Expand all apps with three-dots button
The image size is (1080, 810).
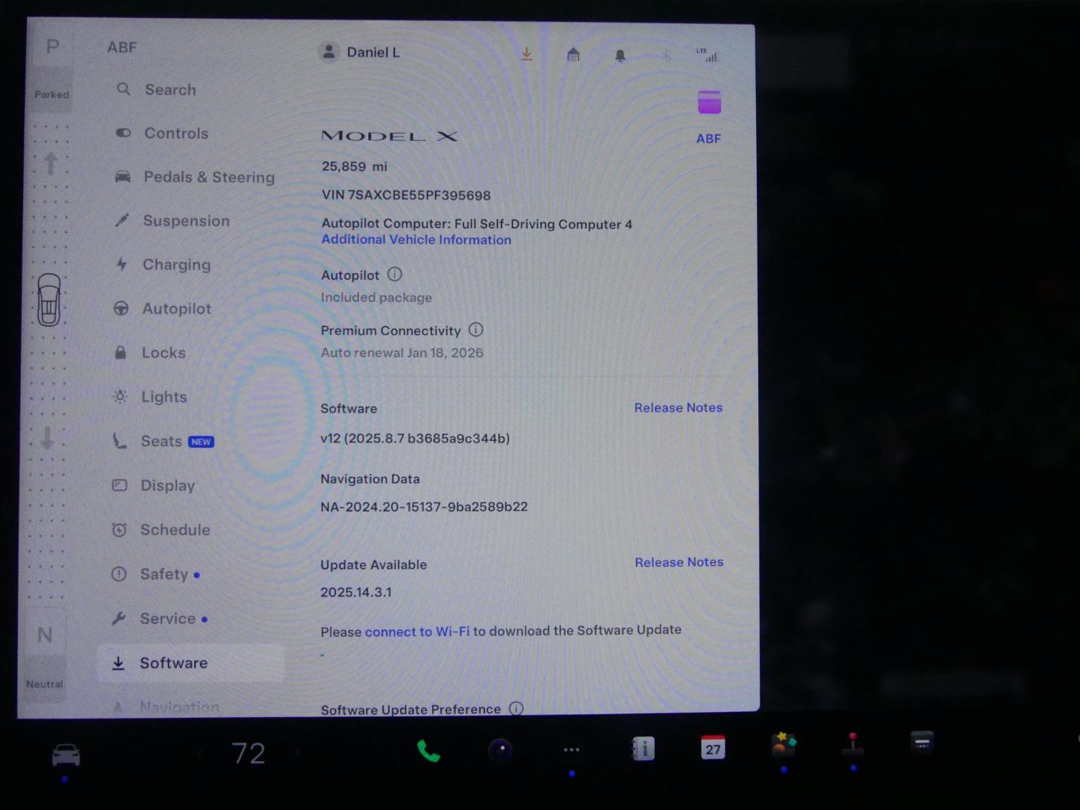click(x=571, y=750)
